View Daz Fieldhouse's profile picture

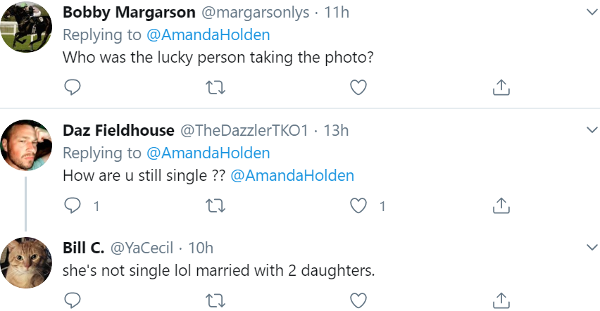[x=26, y=145]
